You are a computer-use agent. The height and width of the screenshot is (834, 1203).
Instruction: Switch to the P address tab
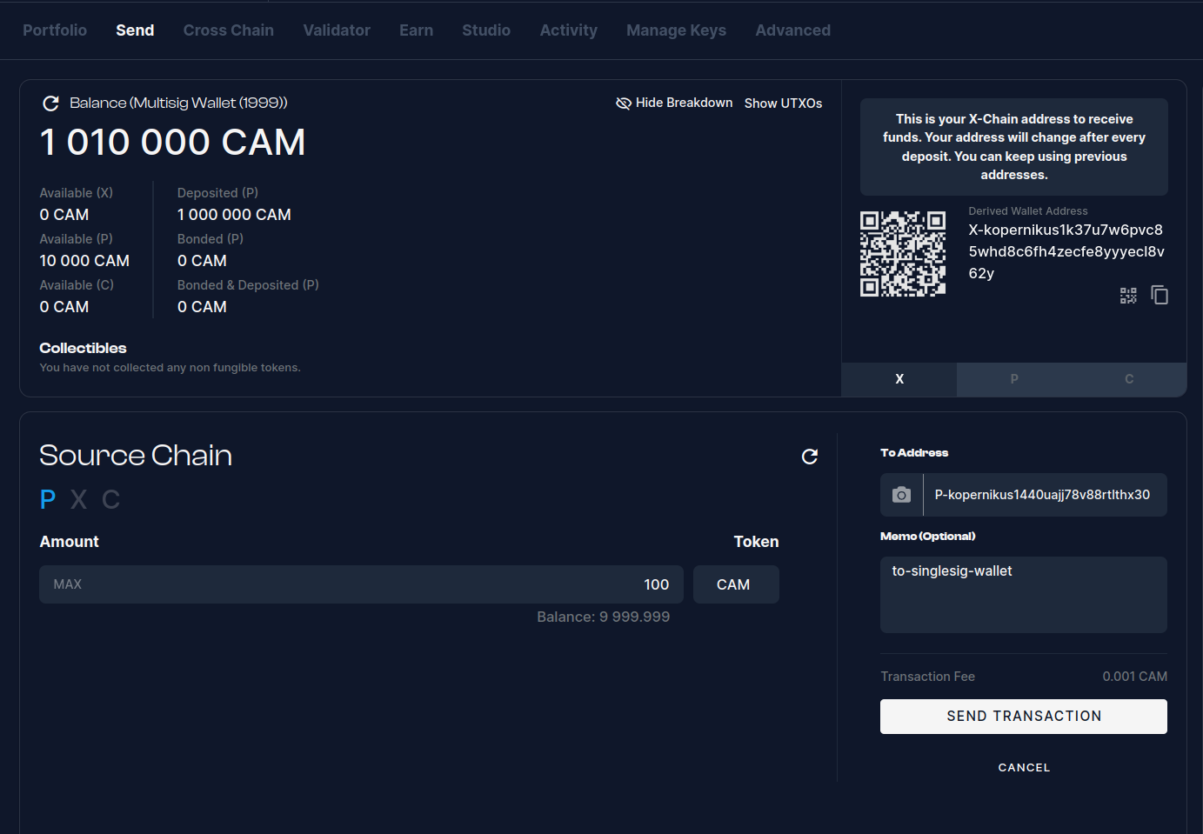pyautogui.click(x=1014, y=379)
